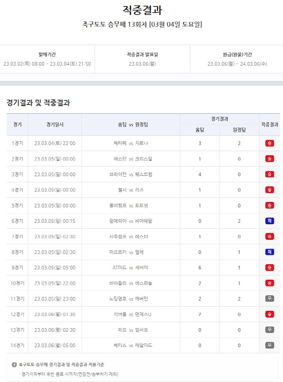Click the gray 무 badge for 13경기

click(x=269, y=330)
